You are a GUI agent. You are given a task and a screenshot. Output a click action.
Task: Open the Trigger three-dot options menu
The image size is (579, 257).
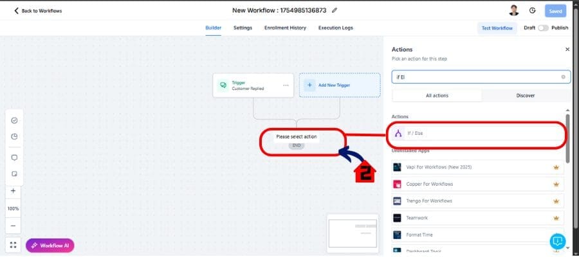click(x=286, y=85)
